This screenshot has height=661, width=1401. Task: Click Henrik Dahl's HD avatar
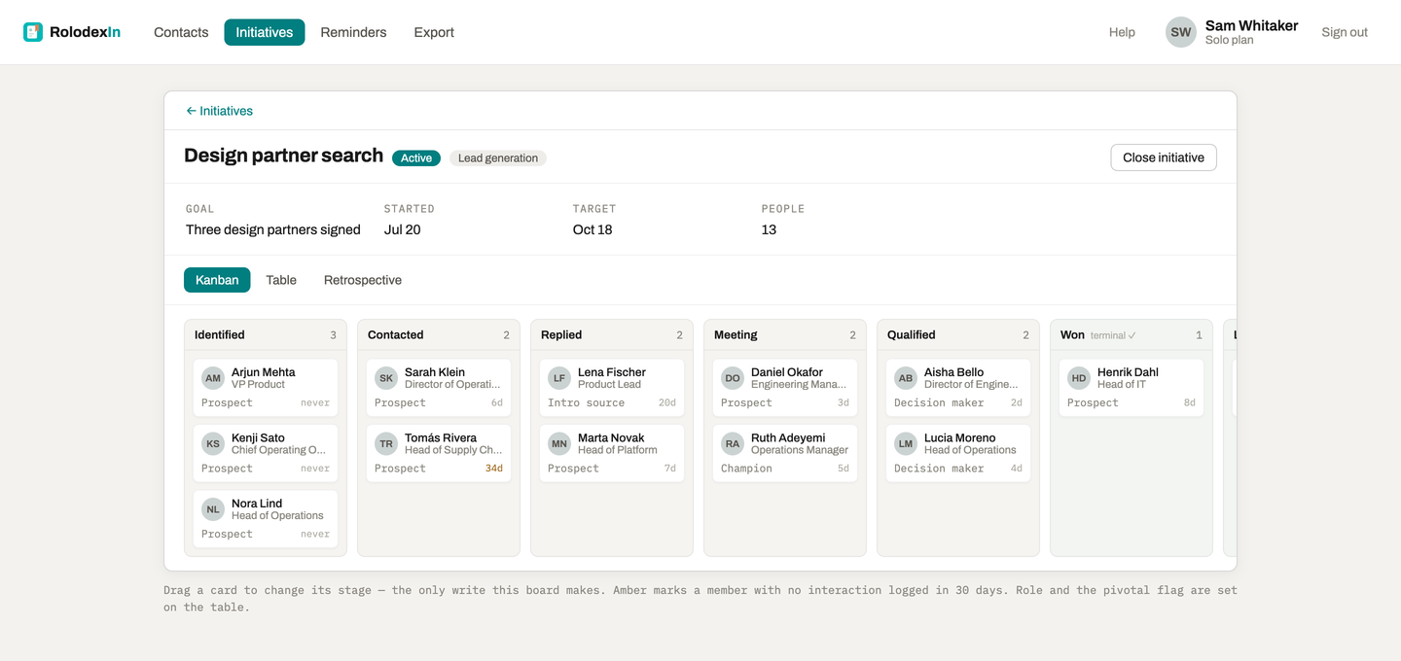click(x=1079, y=378)
